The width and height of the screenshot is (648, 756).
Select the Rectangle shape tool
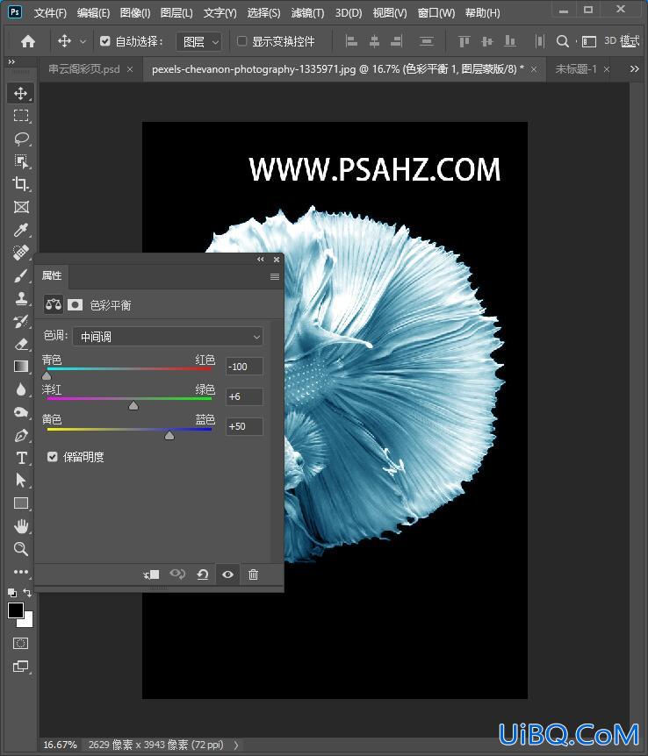point(20,503)
